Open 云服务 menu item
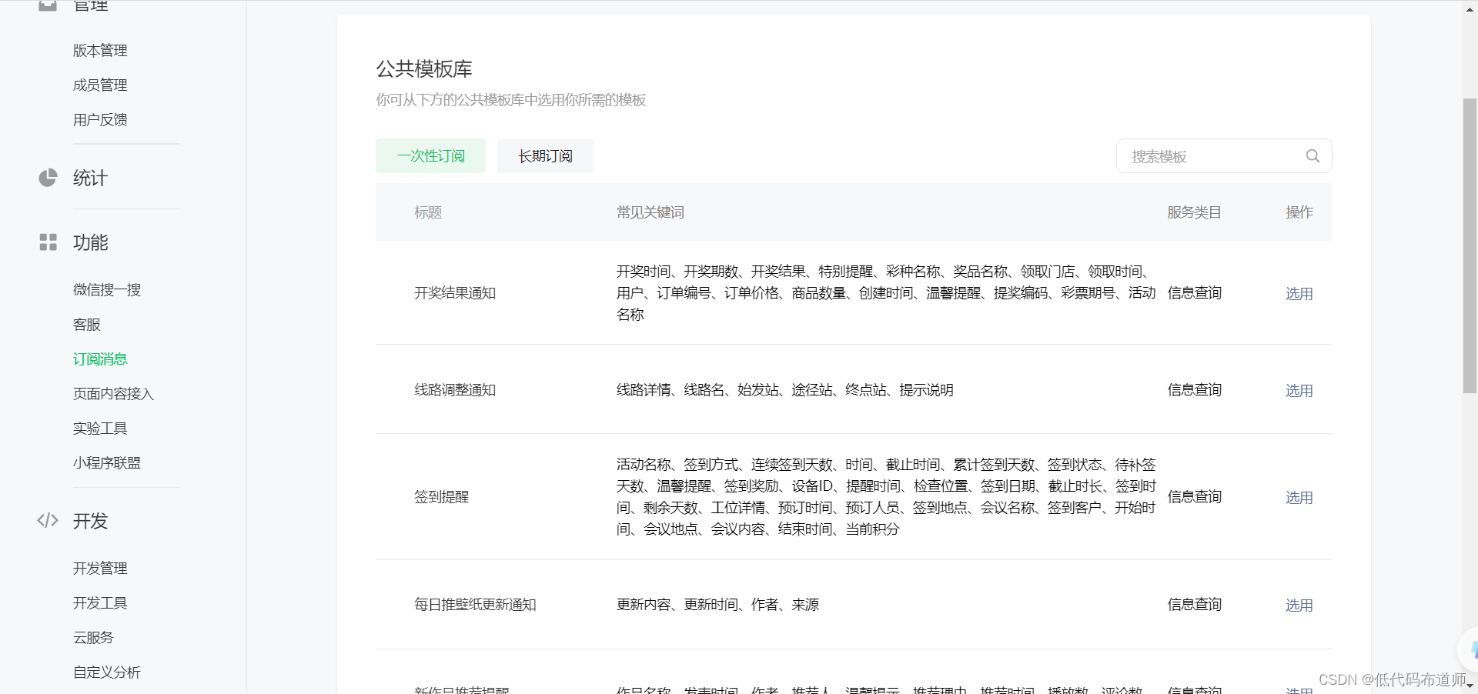This screenshot has height=694, width=1478. [93, 638]
